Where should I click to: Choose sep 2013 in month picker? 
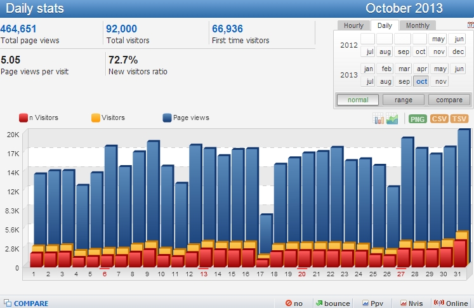click(x=404, y=81)
